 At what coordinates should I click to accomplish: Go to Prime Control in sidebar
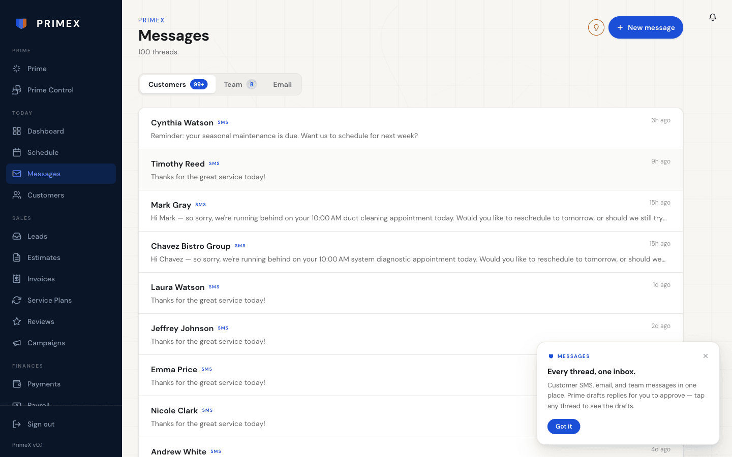[61, 90]
